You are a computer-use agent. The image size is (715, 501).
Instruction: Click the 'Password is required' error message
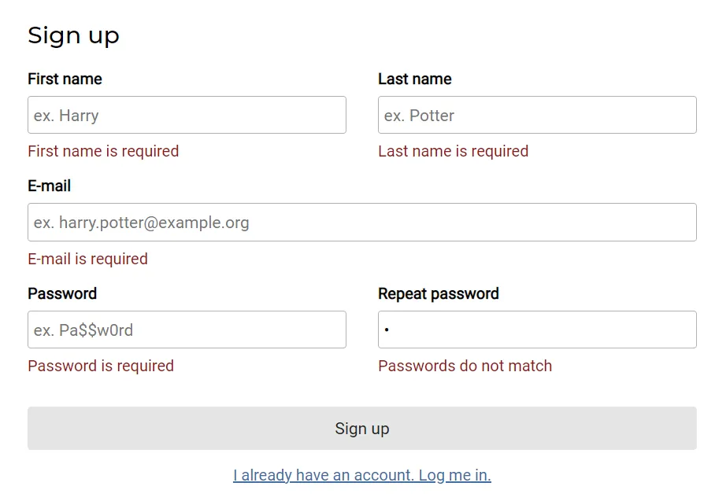[100, 366]
